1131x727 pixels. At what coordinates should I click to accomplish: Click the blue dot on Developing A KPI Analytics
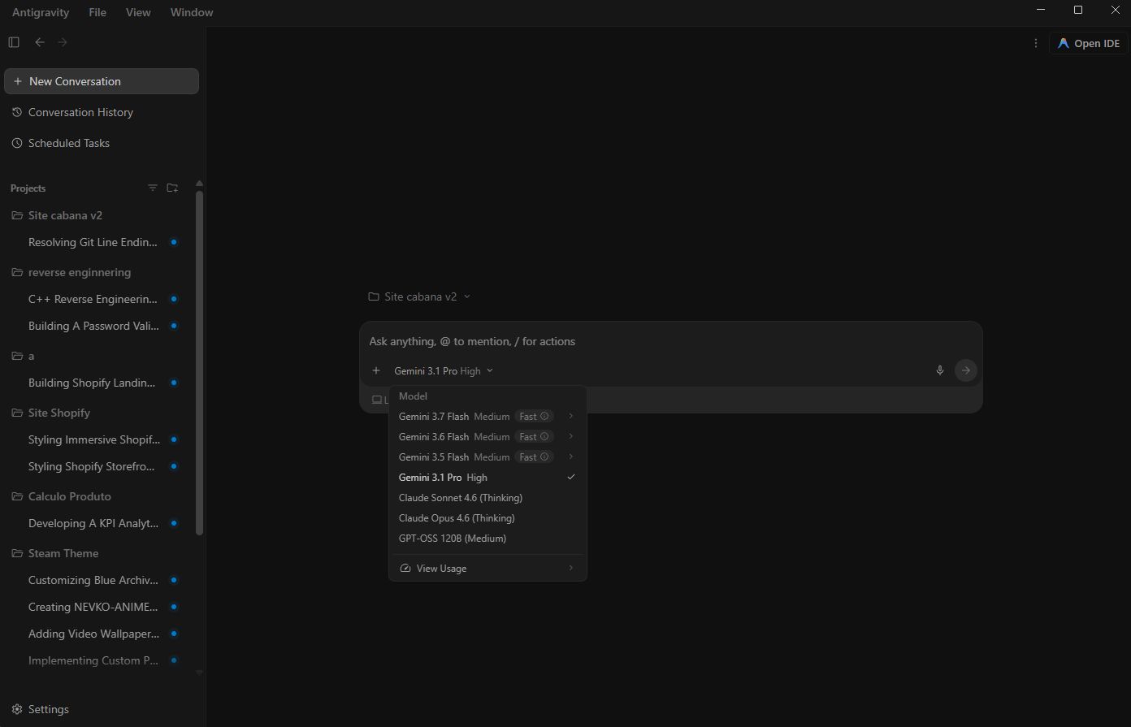coord(174,523)
